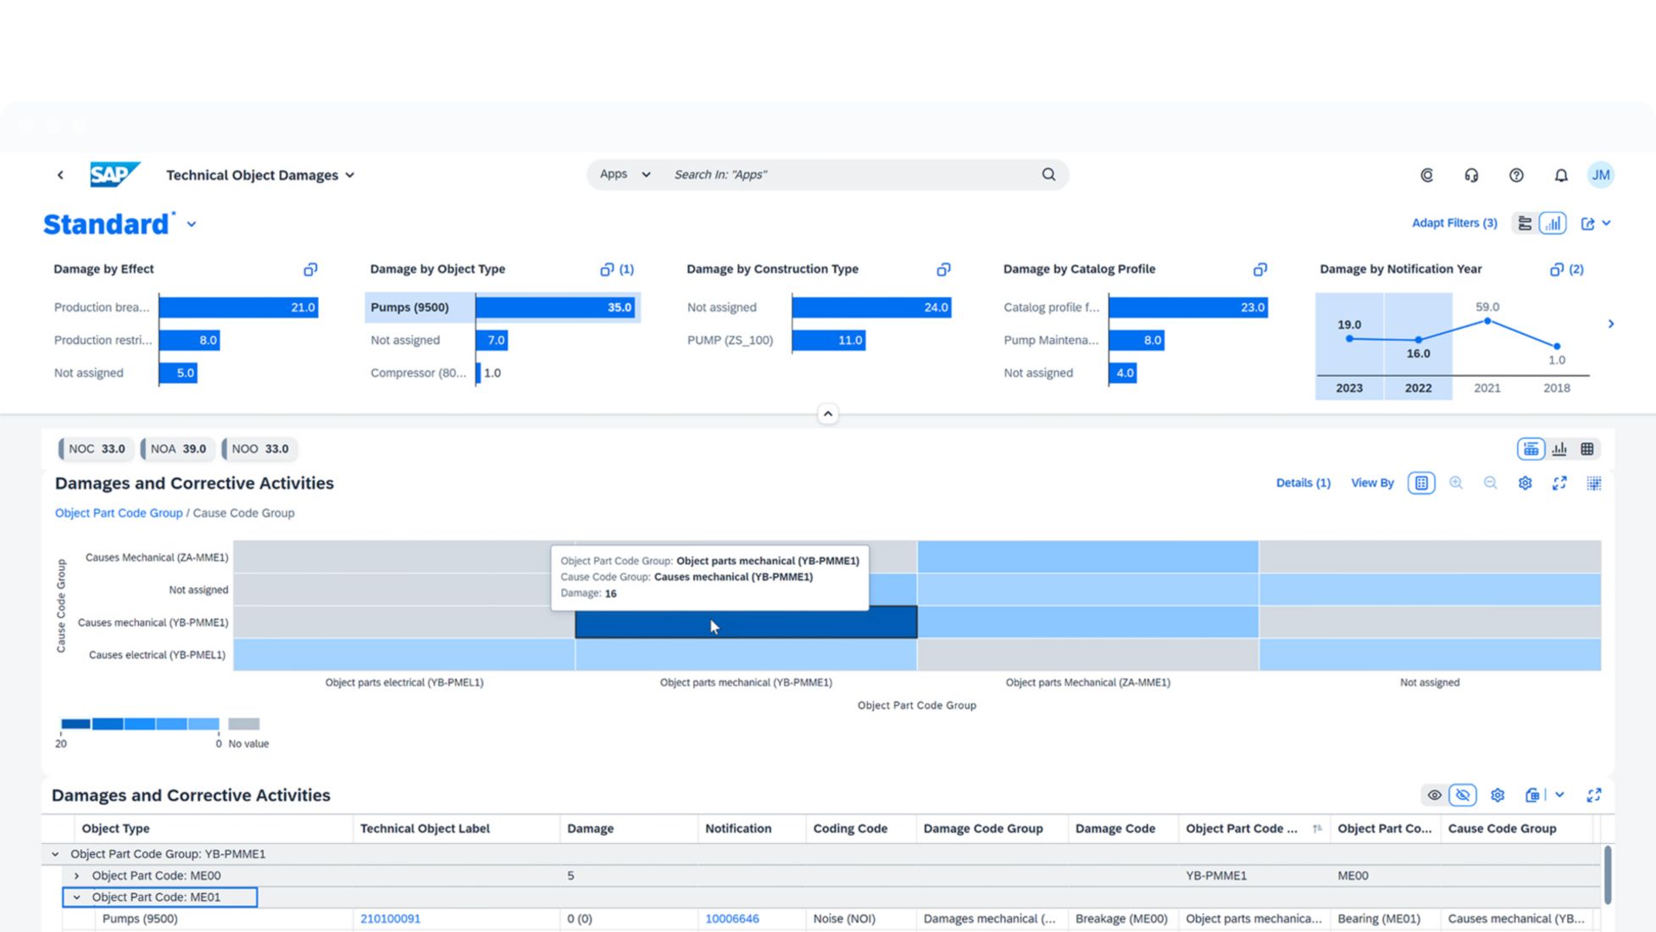Open the Standard view variant dropdown
The height and width of the screenshot is (932, 1656).
pos(192,225)
